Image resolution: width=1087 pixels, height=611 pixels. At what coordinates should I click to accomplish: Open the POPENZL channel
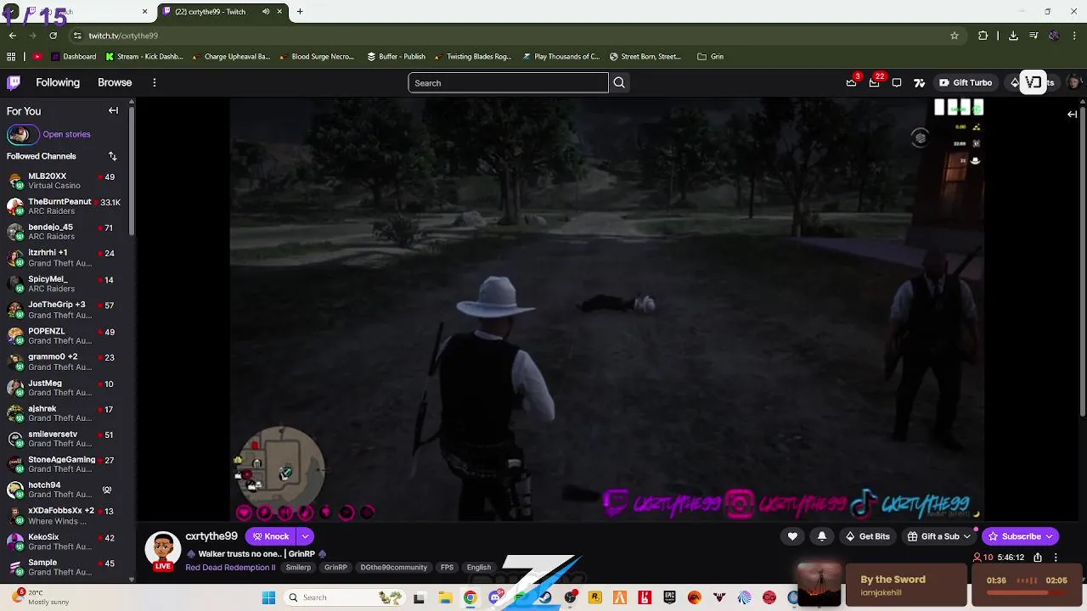coord(65,336)
